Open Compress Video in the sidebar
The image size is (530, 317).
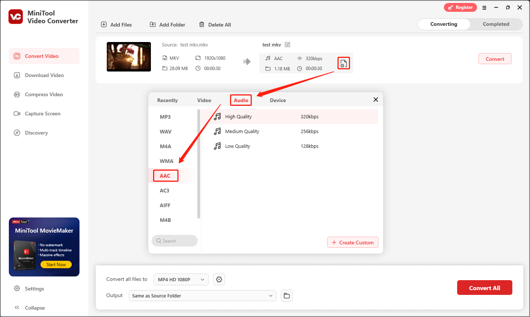click(44, 94)
